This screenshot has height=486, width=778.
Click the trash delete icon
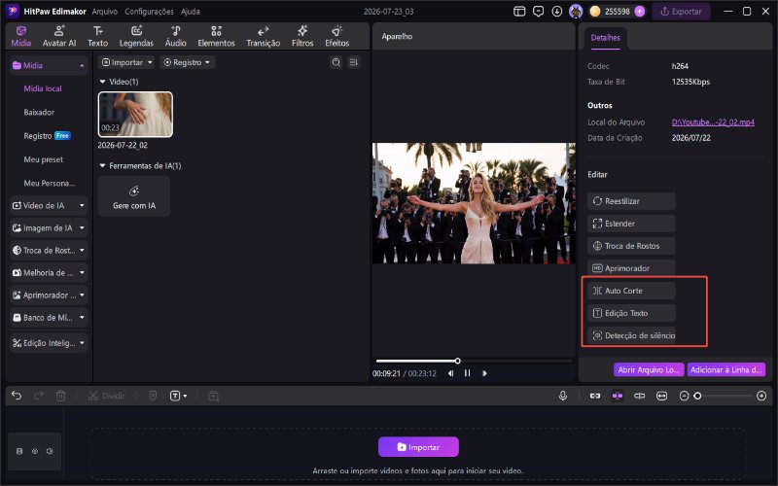(x=60, y=396)
